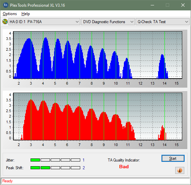This screenshot has height=185, width=191.
Task: Click the blue histogram peak near 3
Action: [29, 39]
